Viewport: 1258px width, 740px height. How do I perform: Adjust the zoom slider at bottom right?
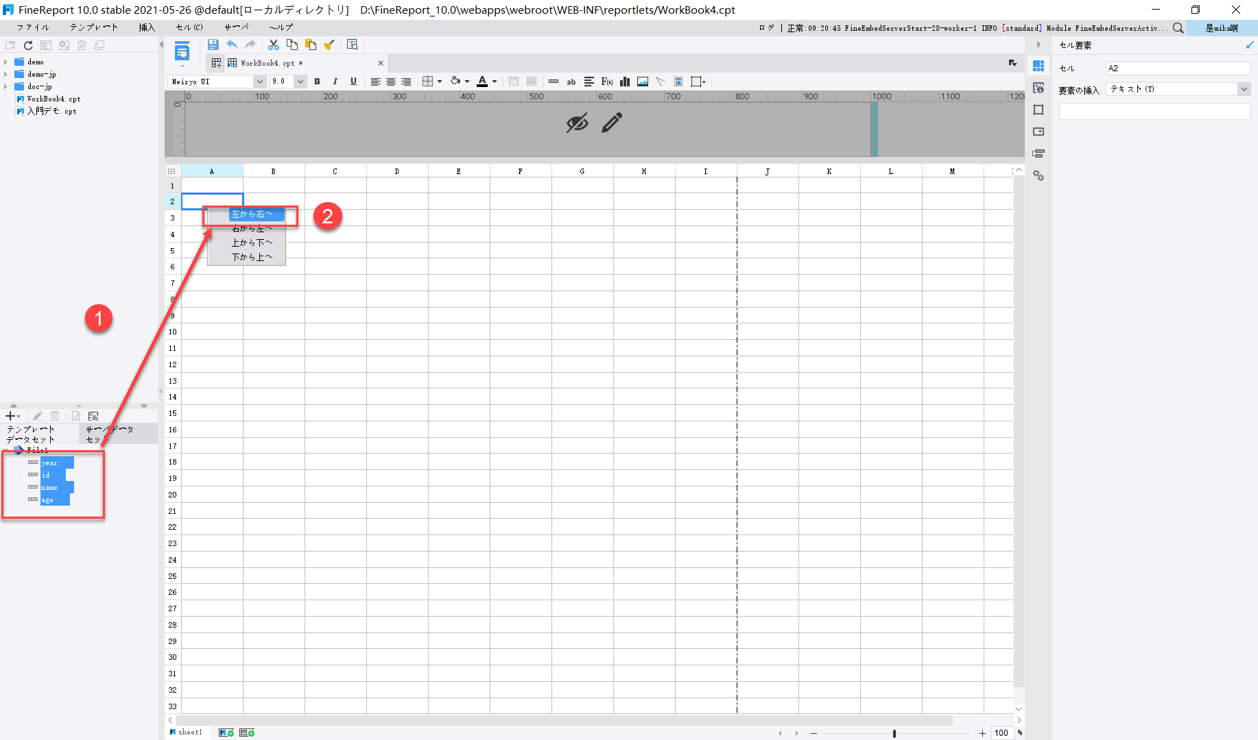pos(896,732)
